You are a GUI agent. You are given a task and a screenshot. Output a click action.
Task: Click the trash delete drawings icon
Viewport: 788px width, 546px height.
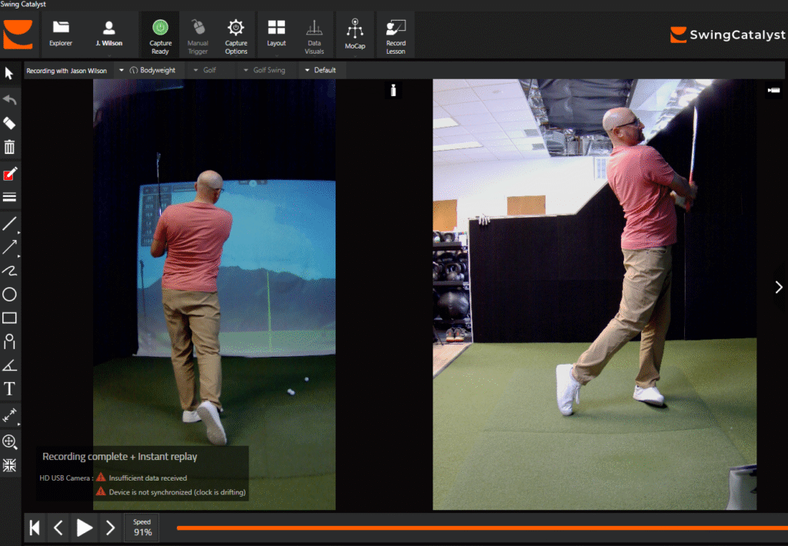click(9, 147)
